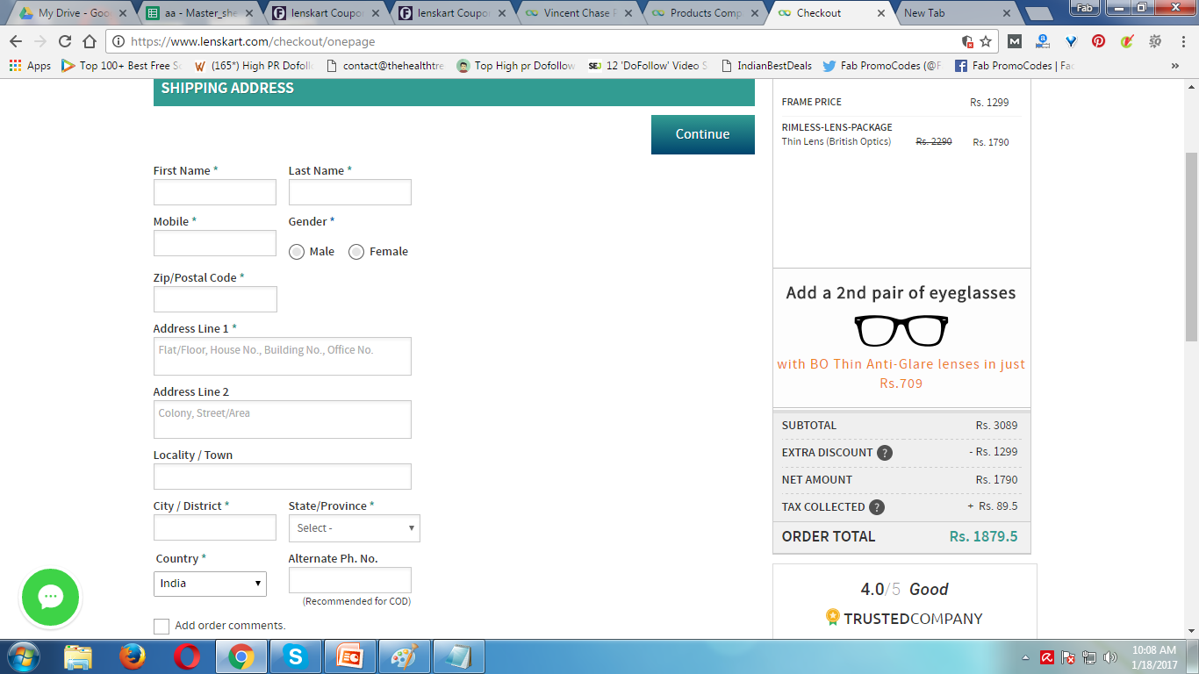This screenshot has height=674, width=1199.
Task: Open the green chat bubble widget
Action: pyautogui.click(x=50, y=598)
